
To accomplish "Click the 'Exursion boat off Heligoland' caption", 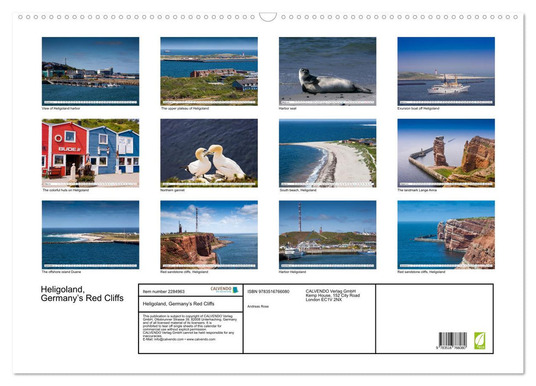I will (418, 108).
